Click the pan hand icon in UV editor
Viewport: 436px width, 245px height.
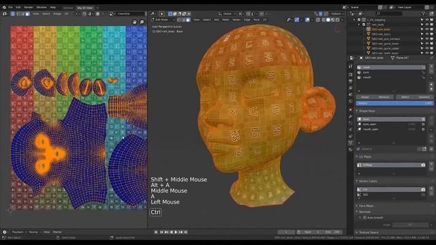pyautogui.click(x=135, y=22)
